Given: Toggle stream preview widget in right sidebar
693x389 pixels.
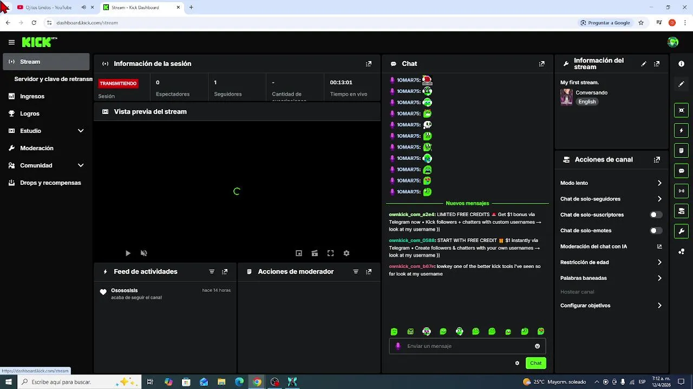Looking at the screenshot, I should pyautogui.click(x=681, y=110).
